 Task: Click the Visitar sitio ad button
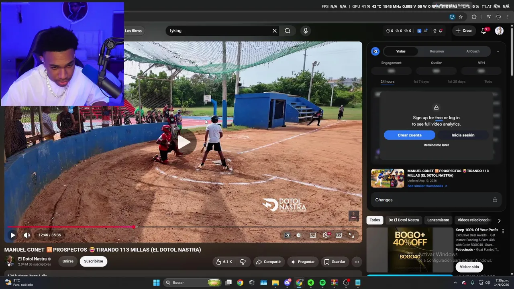coord(469,267)
